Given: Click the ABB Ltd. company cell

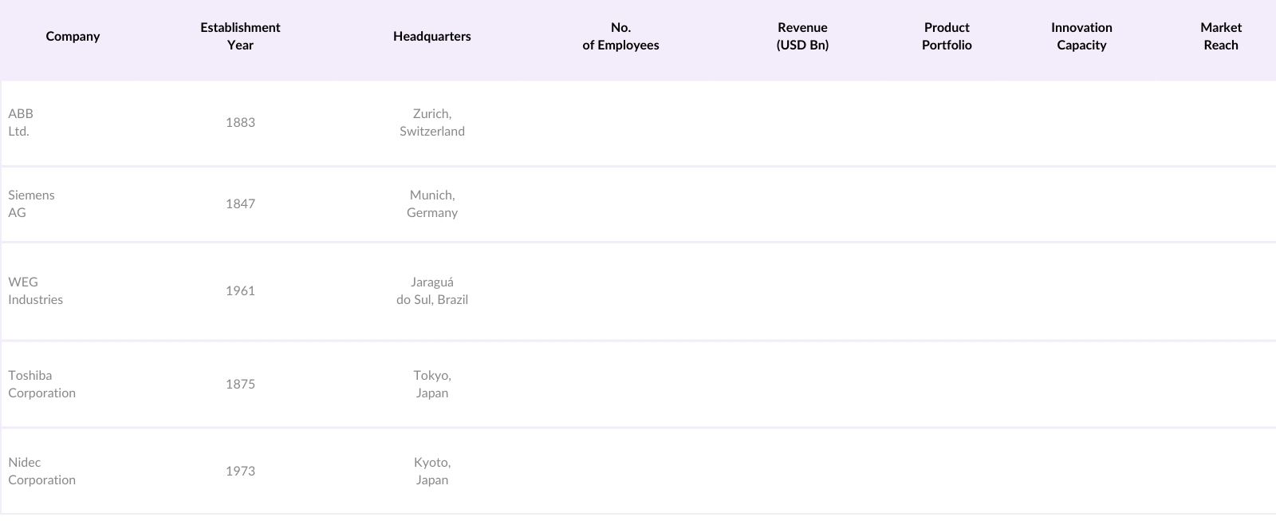Looking at the screenshot, I should pos(21,123).
